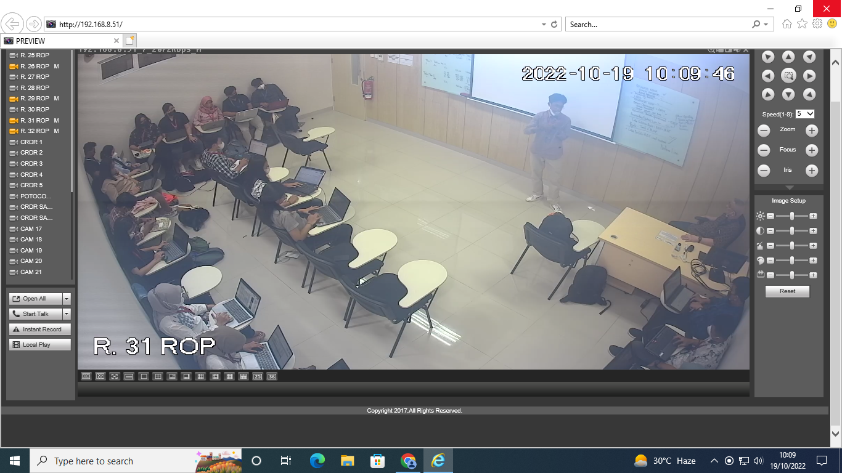The height and width of the screenshot is (473, 842).
Task: Open File Explorer from taskbar
Action: (348, 461)
